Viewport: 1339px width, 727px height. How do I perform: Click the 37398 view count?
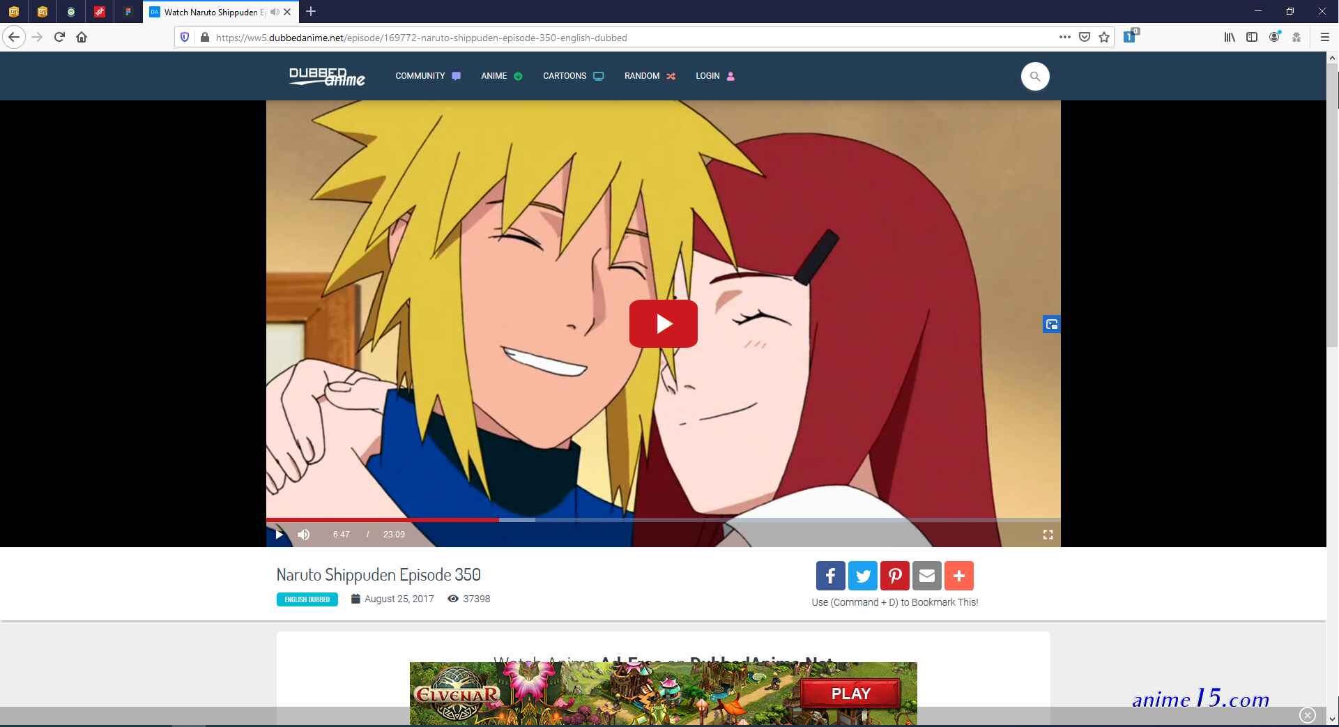[x=477, y=599]
